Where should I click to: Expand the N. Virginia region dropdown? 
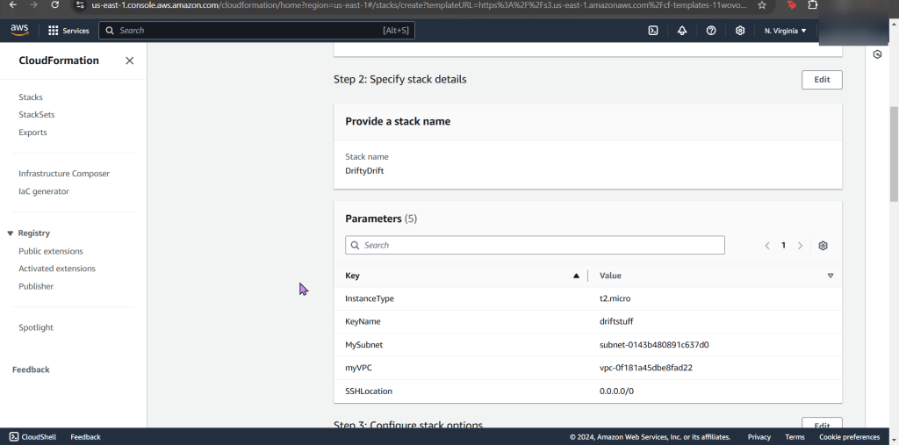click(785, 31)
